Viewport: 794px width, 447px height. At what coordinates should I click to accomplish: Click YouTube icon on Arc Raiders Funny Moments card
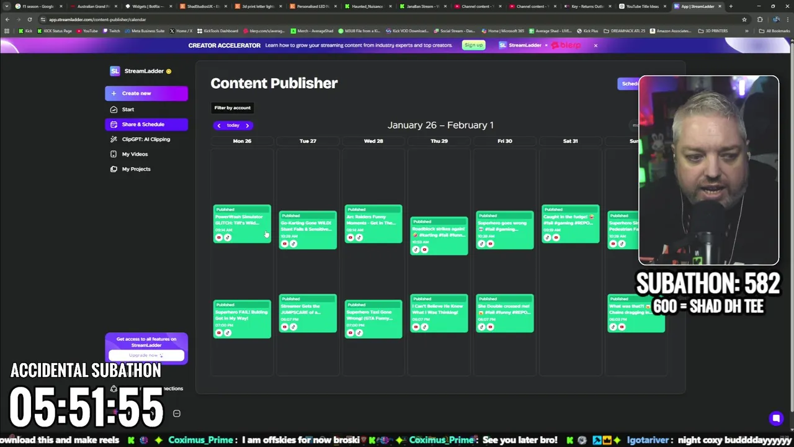pyautogui.click(x=350, y=238)
